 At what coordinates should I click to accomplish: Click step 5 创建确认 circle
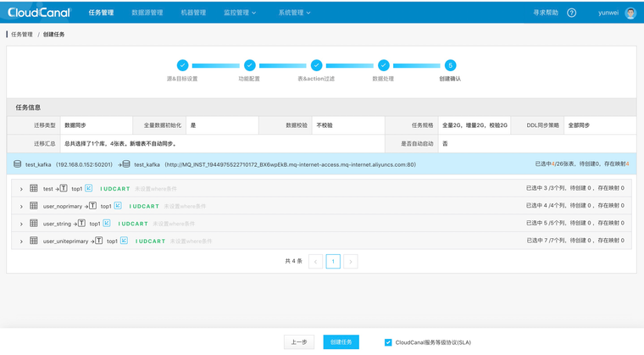[451, 65]
